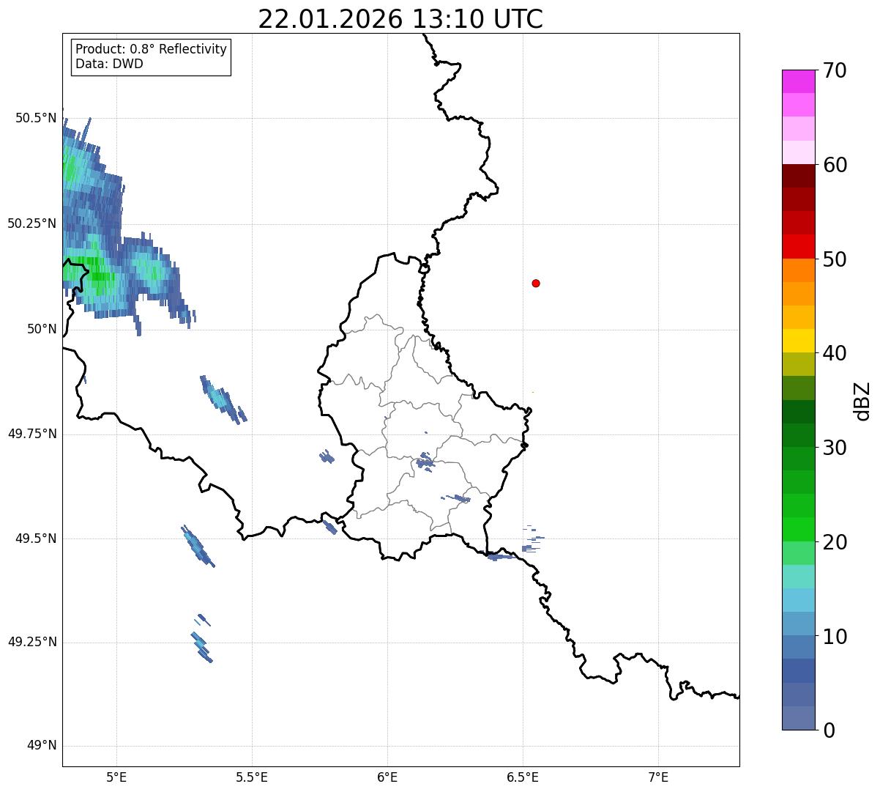
Task: Click the colorbar value 20
Action: 835,542
